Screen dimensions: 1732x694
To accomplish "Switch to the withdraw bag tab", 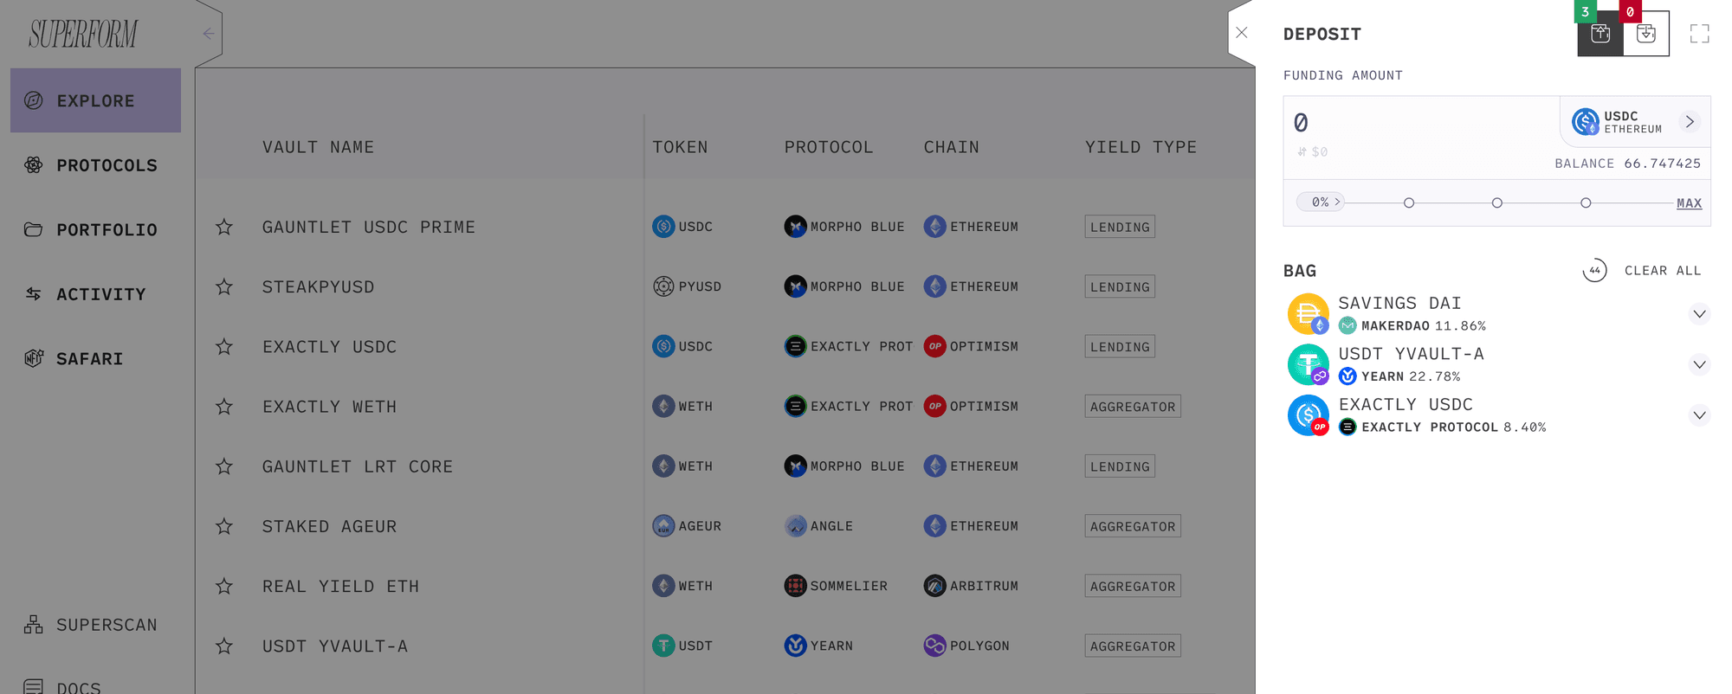I will (1646, 34).
